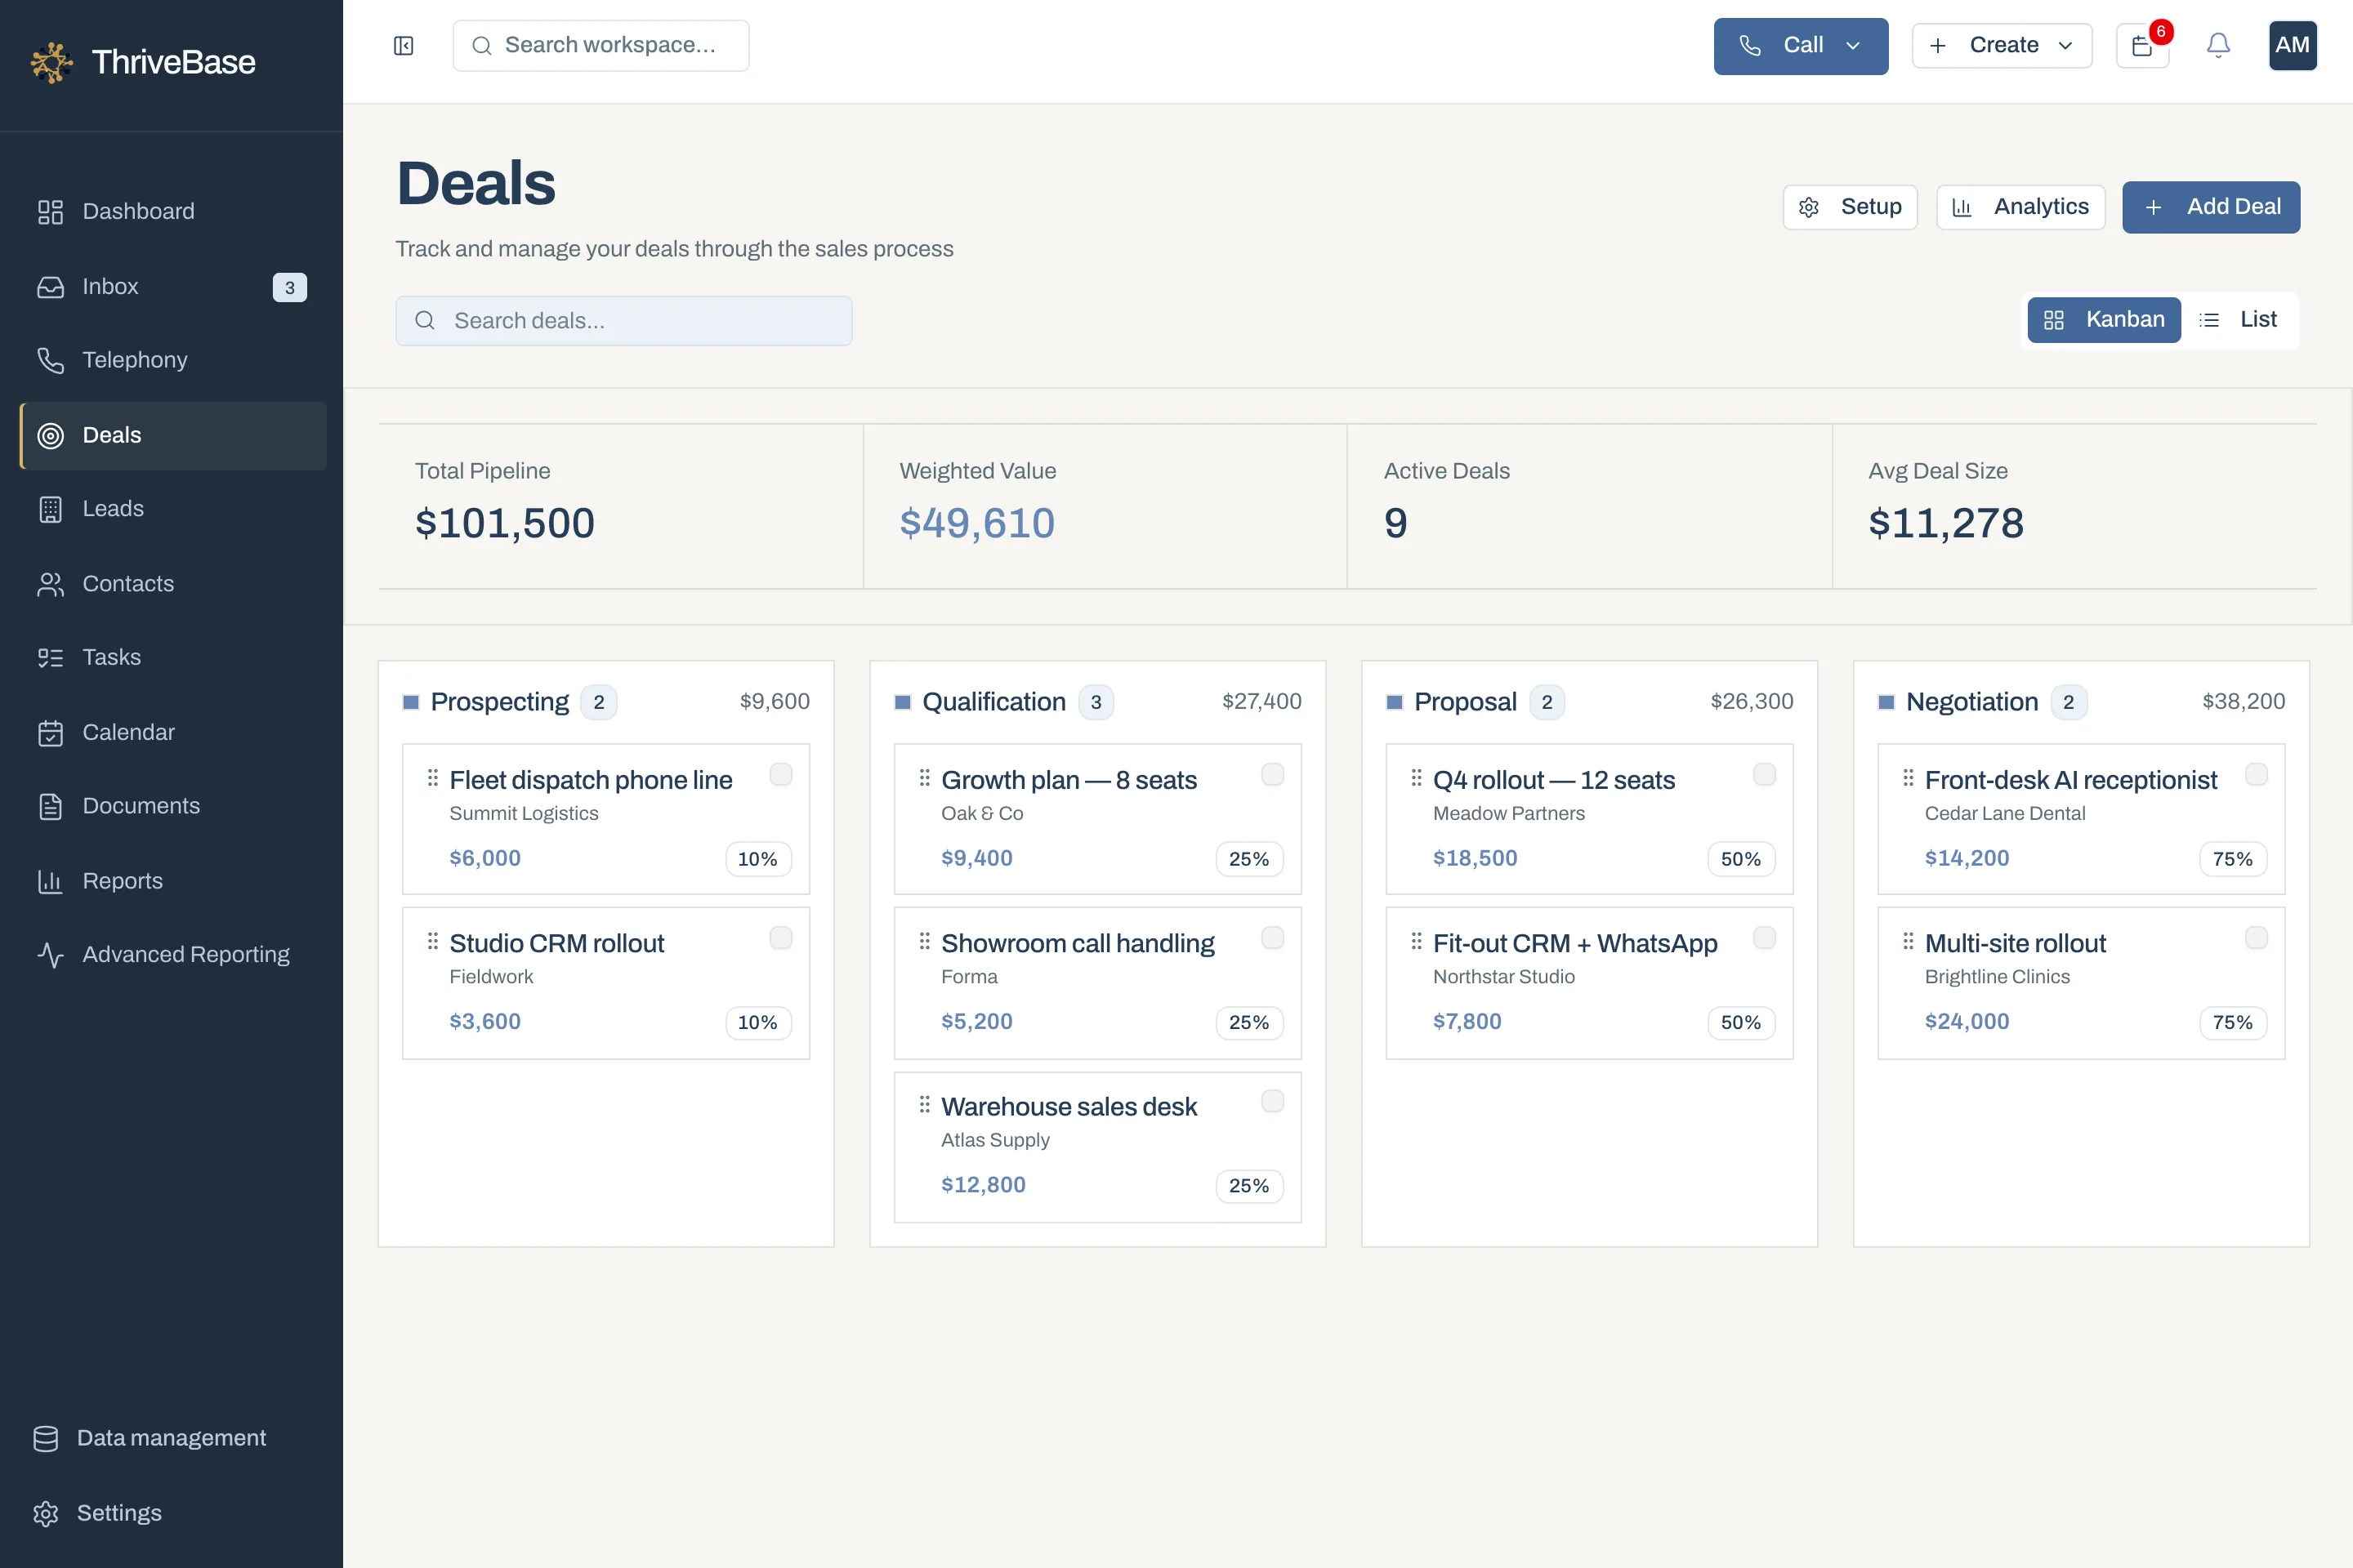
Task: Switch to Kanban view
Action: click(2104, 320)
